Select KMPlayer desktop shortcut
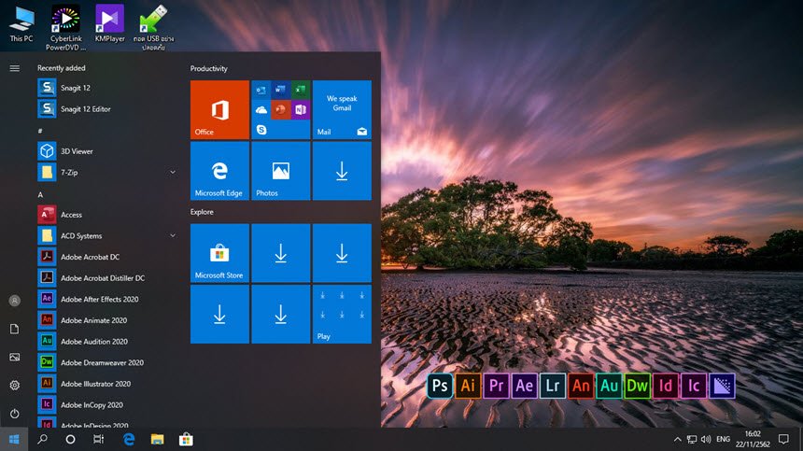Image resolution: width=803 pixels, height=451 pixels. pyautogui.click(x=109, y=24)
